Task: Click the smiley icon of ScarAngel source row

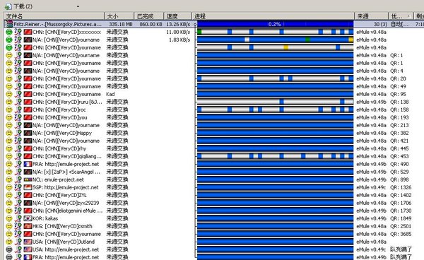Action: (x=9, y=172)
